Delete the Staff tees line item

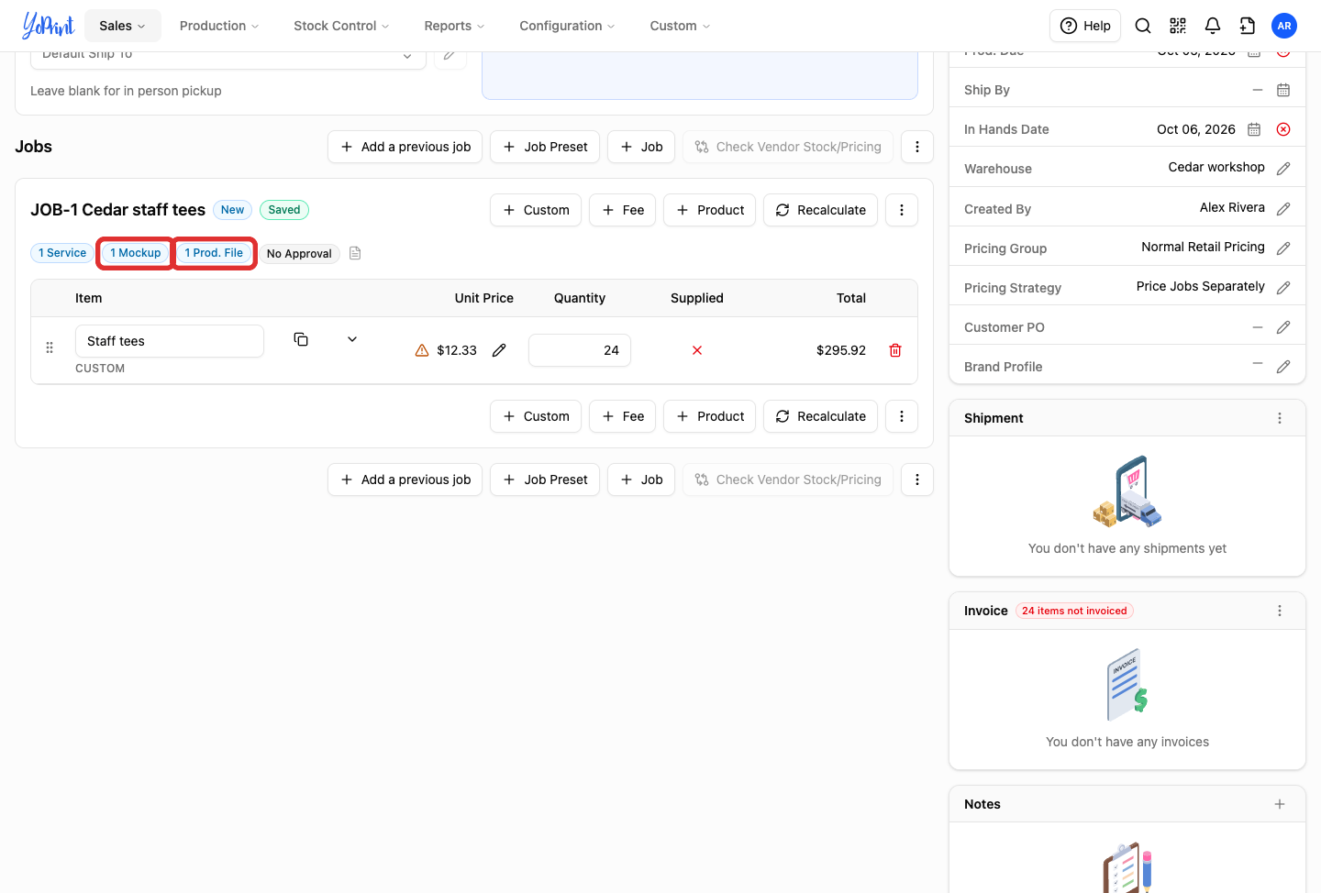895,350
